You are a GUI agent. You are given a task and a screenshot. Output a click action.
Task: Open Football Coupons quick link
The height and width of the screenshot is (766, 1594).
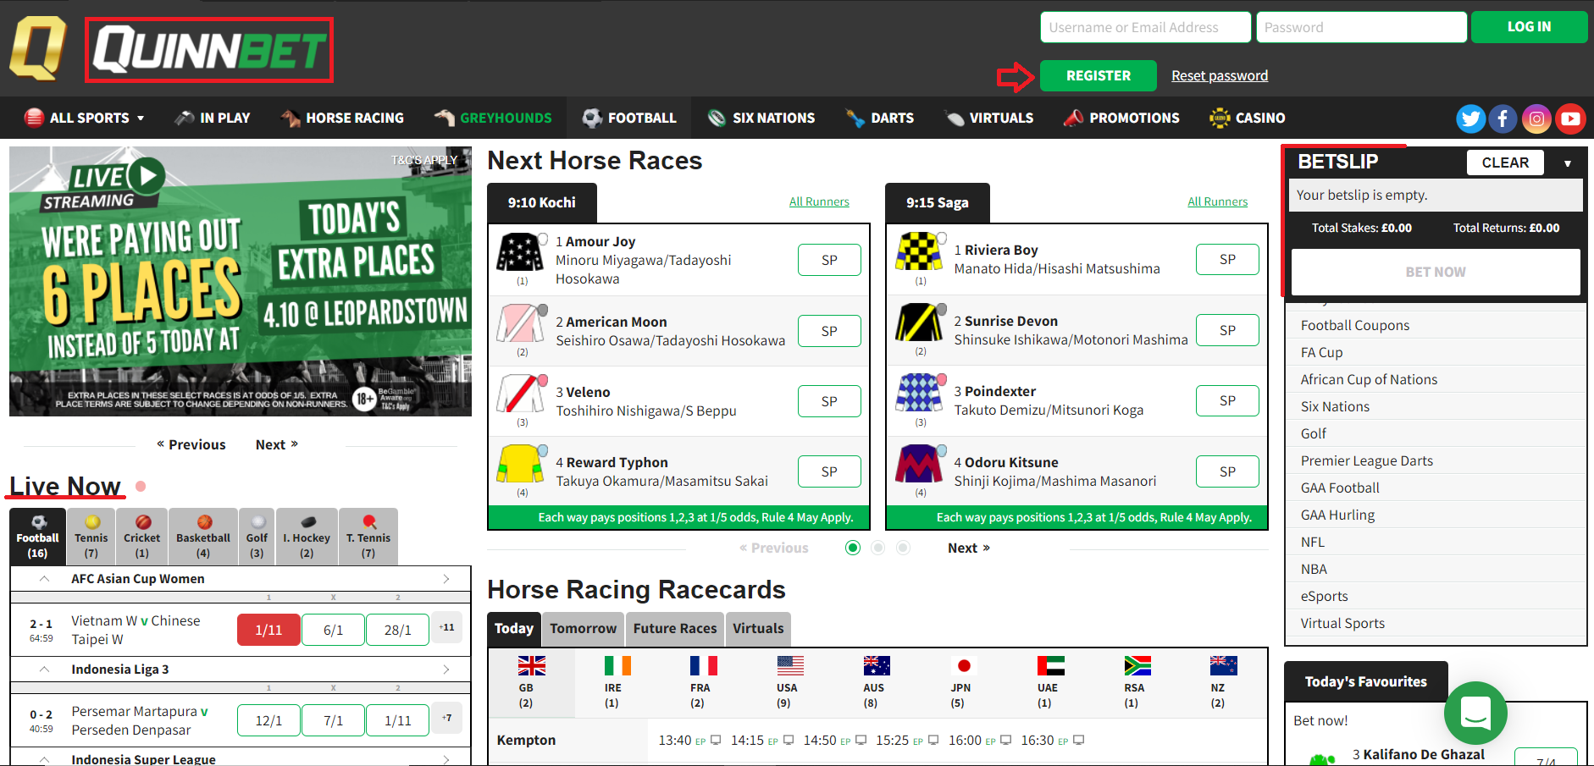(1355, 325)
